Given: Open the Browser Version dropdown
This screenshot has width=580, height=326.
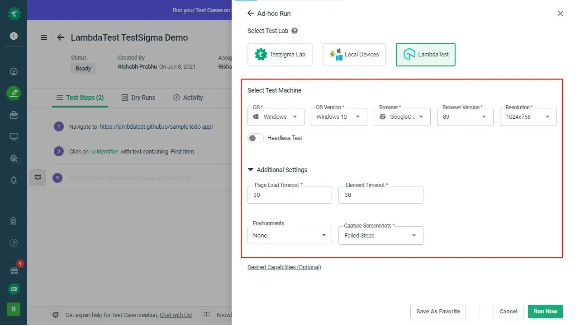Looking at the screenshot, I should point(465,117).
